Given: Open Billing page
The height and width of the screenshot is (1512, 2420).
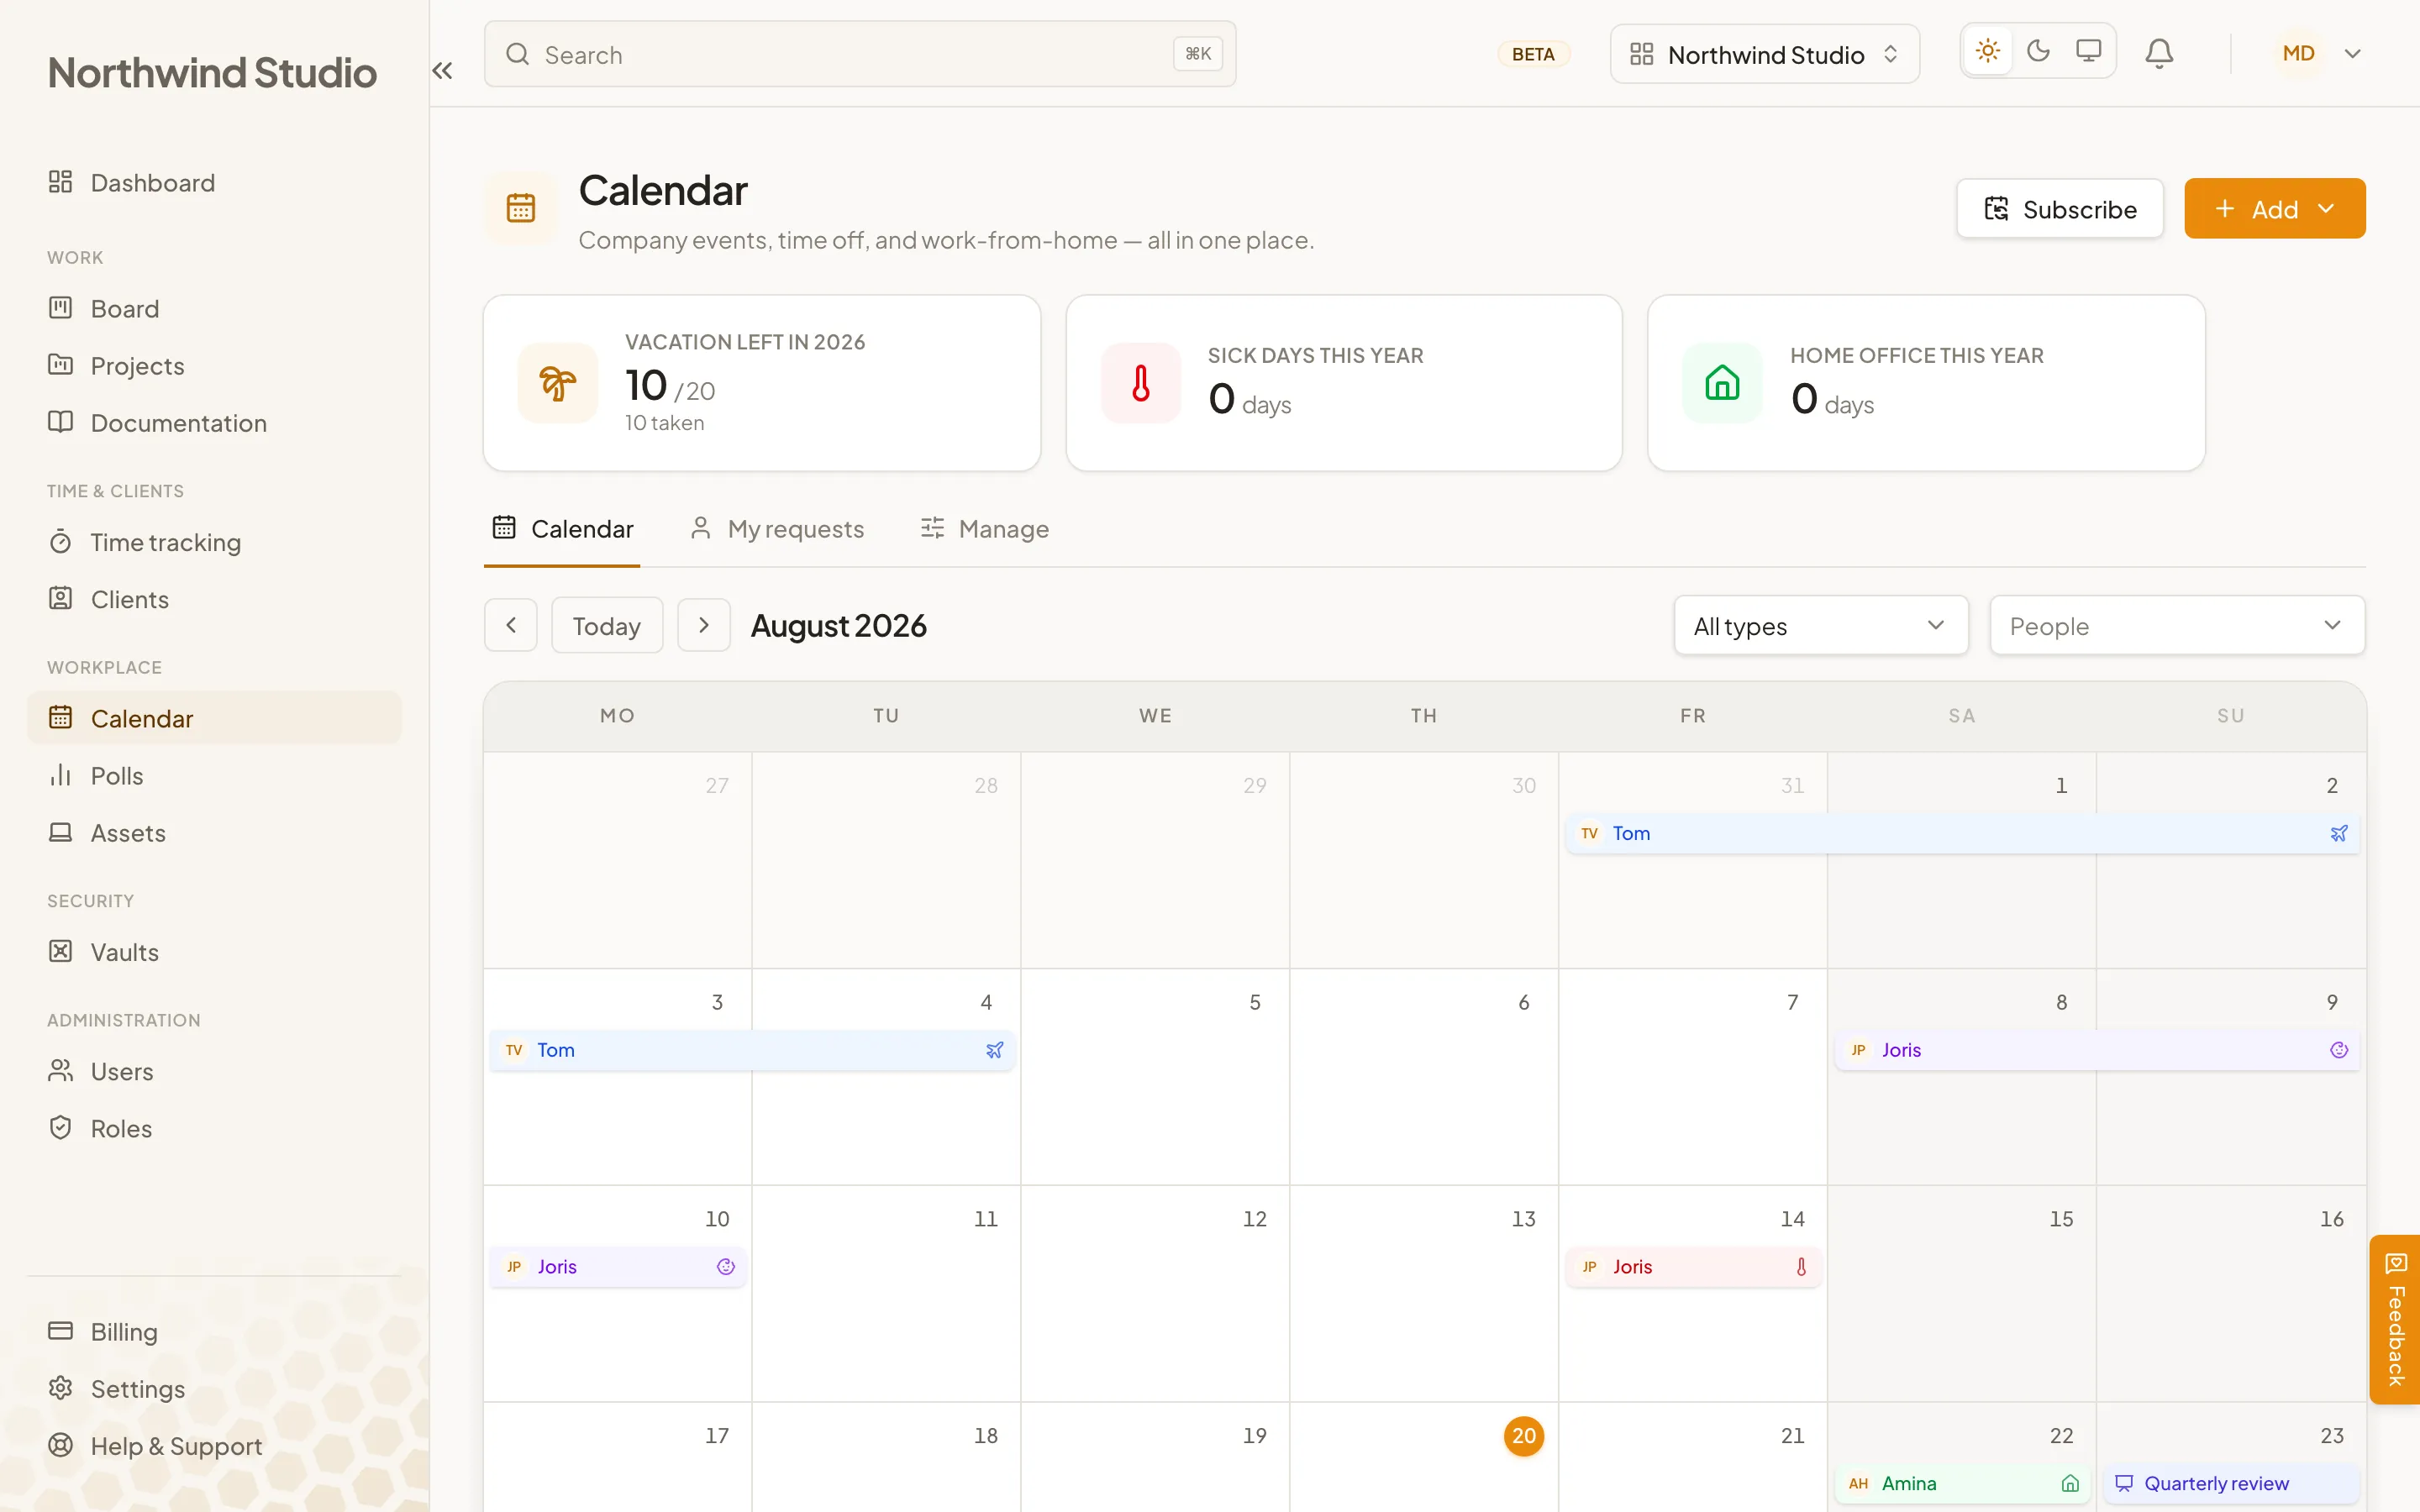Looking at the screenshot, I should [x=214, y=1331].
